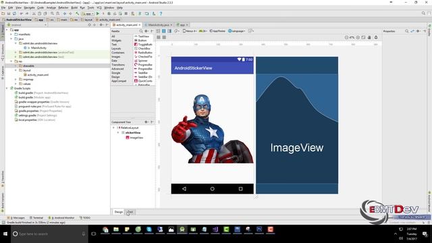This screenshot has width=432, height=243.
Task: Open the Messages tool window
Action: tap(16, 217)
